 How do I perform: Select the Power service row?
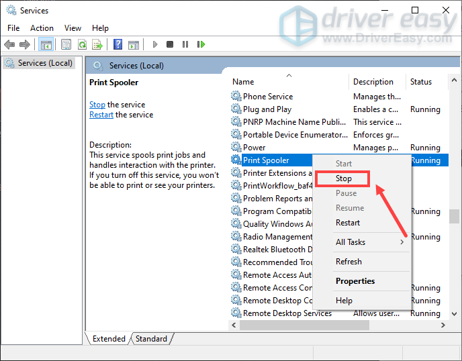click(x=339, y=147)
